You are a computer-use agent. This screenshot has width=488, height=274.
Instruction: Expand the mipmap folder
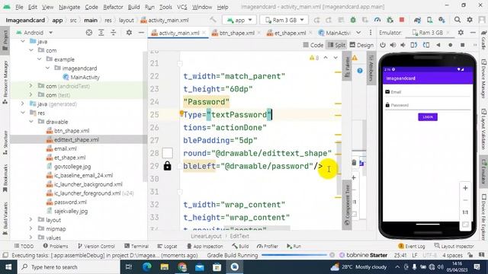30,228
